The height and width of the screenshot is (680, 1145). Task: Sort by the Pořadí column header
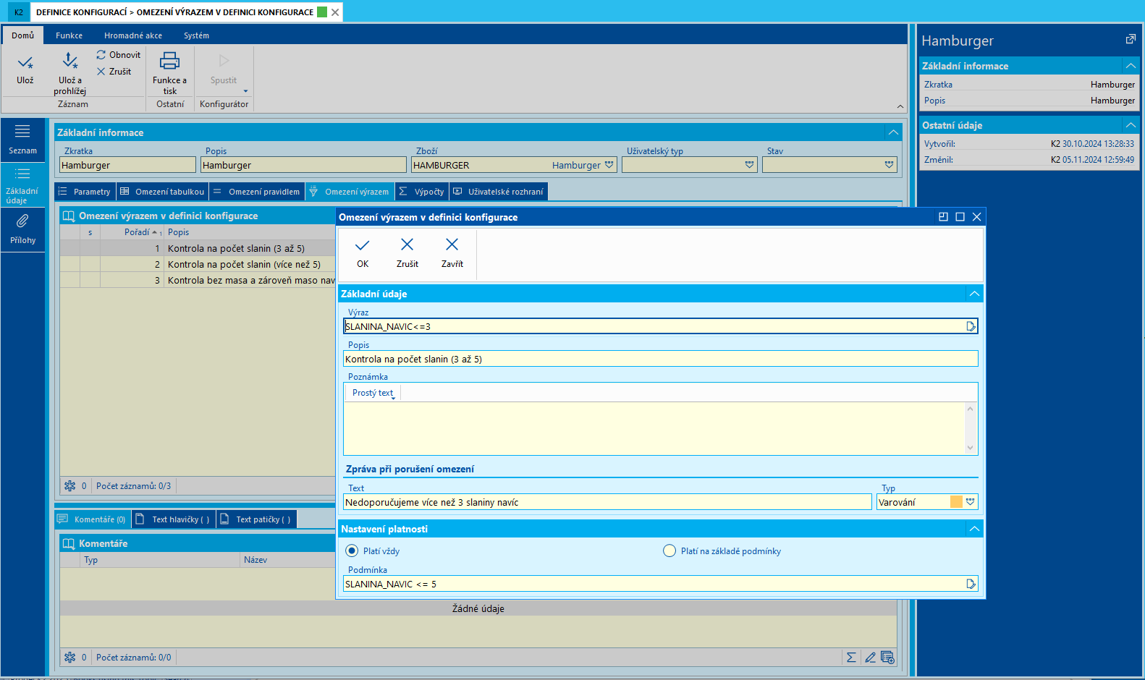click(132, 232)
